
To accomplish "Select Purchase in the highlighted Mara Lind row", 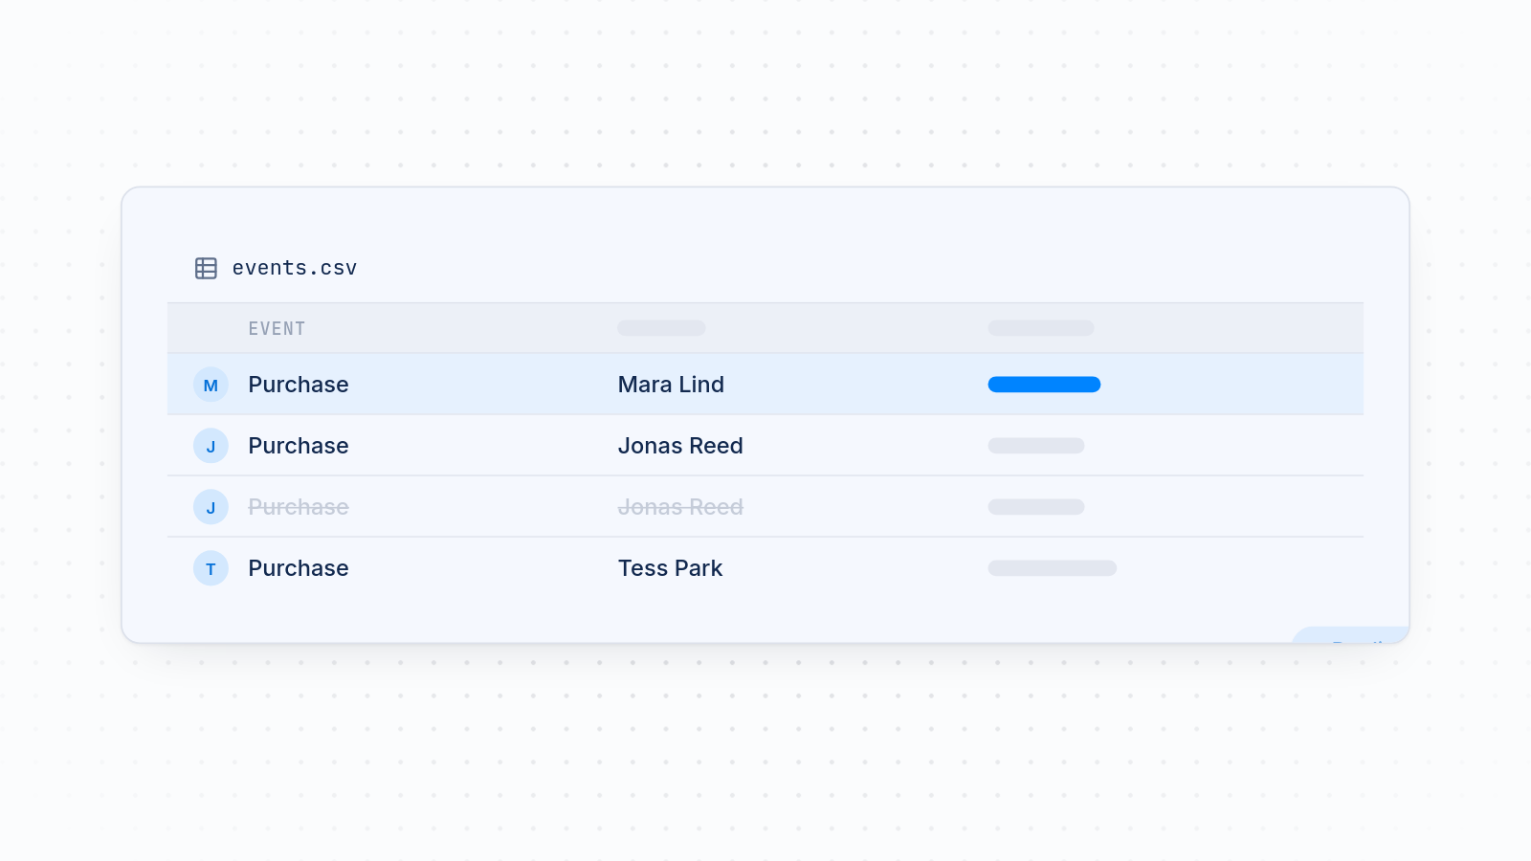I will click(299, 385).
